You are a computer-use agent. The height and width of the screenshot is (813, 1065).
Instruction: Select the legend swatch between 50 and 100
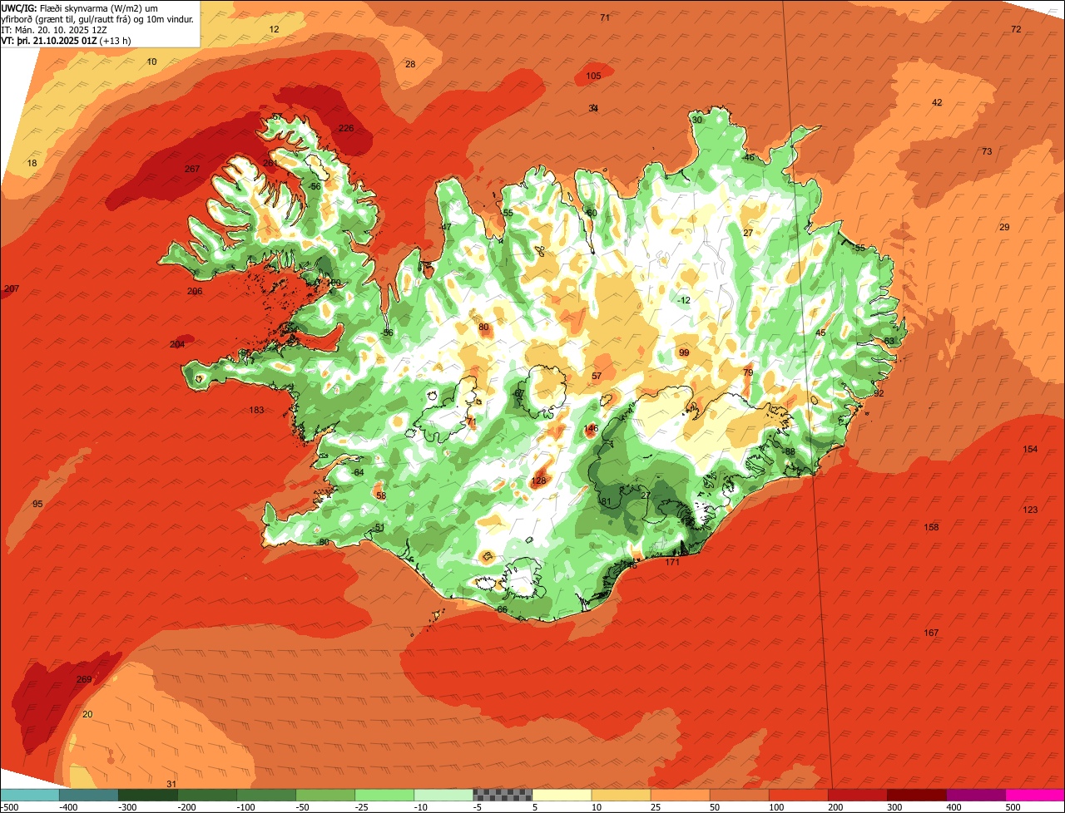point(739,795)
